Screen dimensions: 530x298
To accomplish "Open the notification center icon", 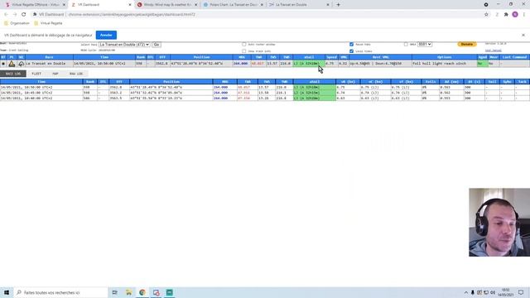I will [x=521, y=292].
